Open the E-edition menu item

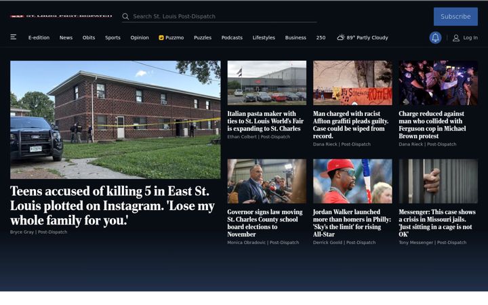[39, 38]
